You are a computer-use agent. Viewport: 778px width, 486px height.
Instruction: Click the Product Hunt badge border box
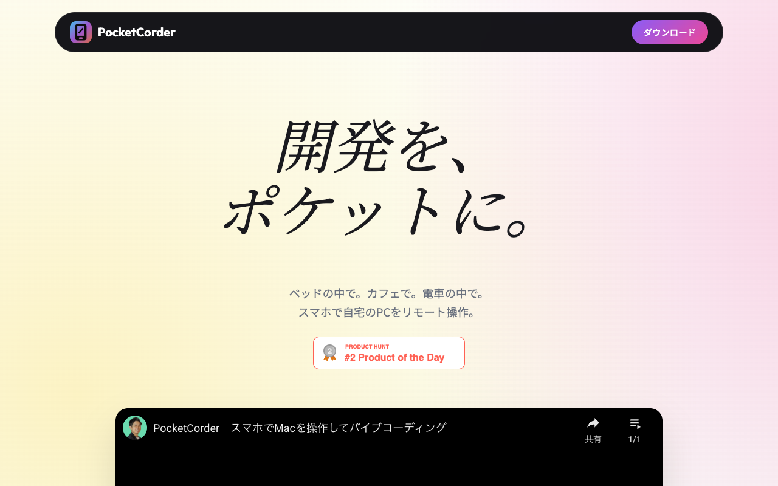(388, 353)
